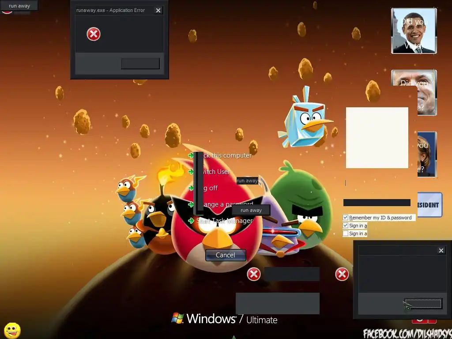Screen dimensions: 452x339
Task: Open the fully visible Did you Vote? portrait thumbnail
Action: 414,31
